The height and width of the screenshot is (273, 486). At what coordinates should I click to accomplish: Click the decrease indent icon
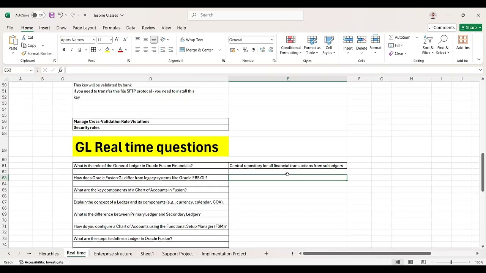(163, 50)
